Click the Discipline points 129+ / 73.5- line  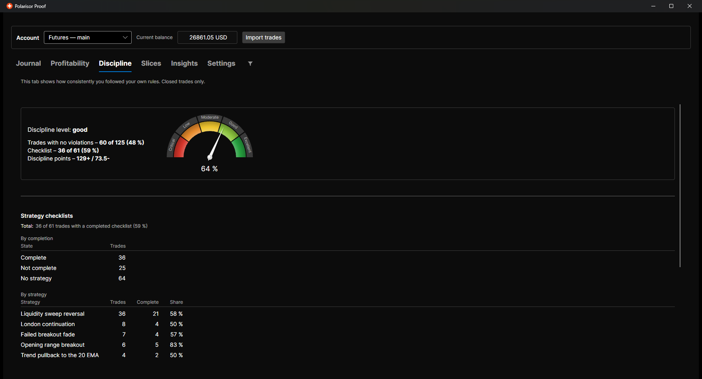pyautogui.click(x=69, y=158)
